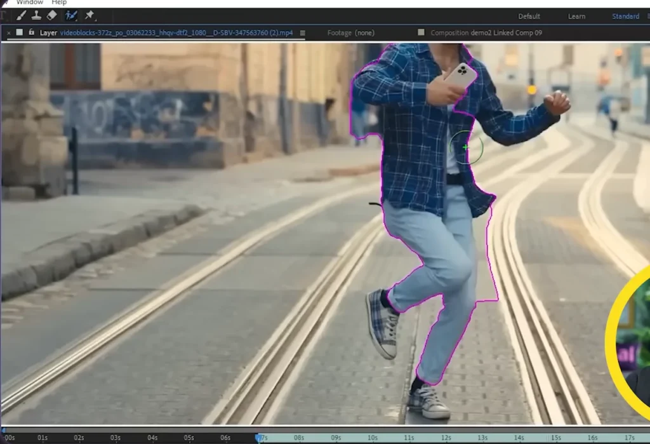Click the playhead at 07s on the timeline
The width and height of the screenshot is (650, 444).
point(260,437)
